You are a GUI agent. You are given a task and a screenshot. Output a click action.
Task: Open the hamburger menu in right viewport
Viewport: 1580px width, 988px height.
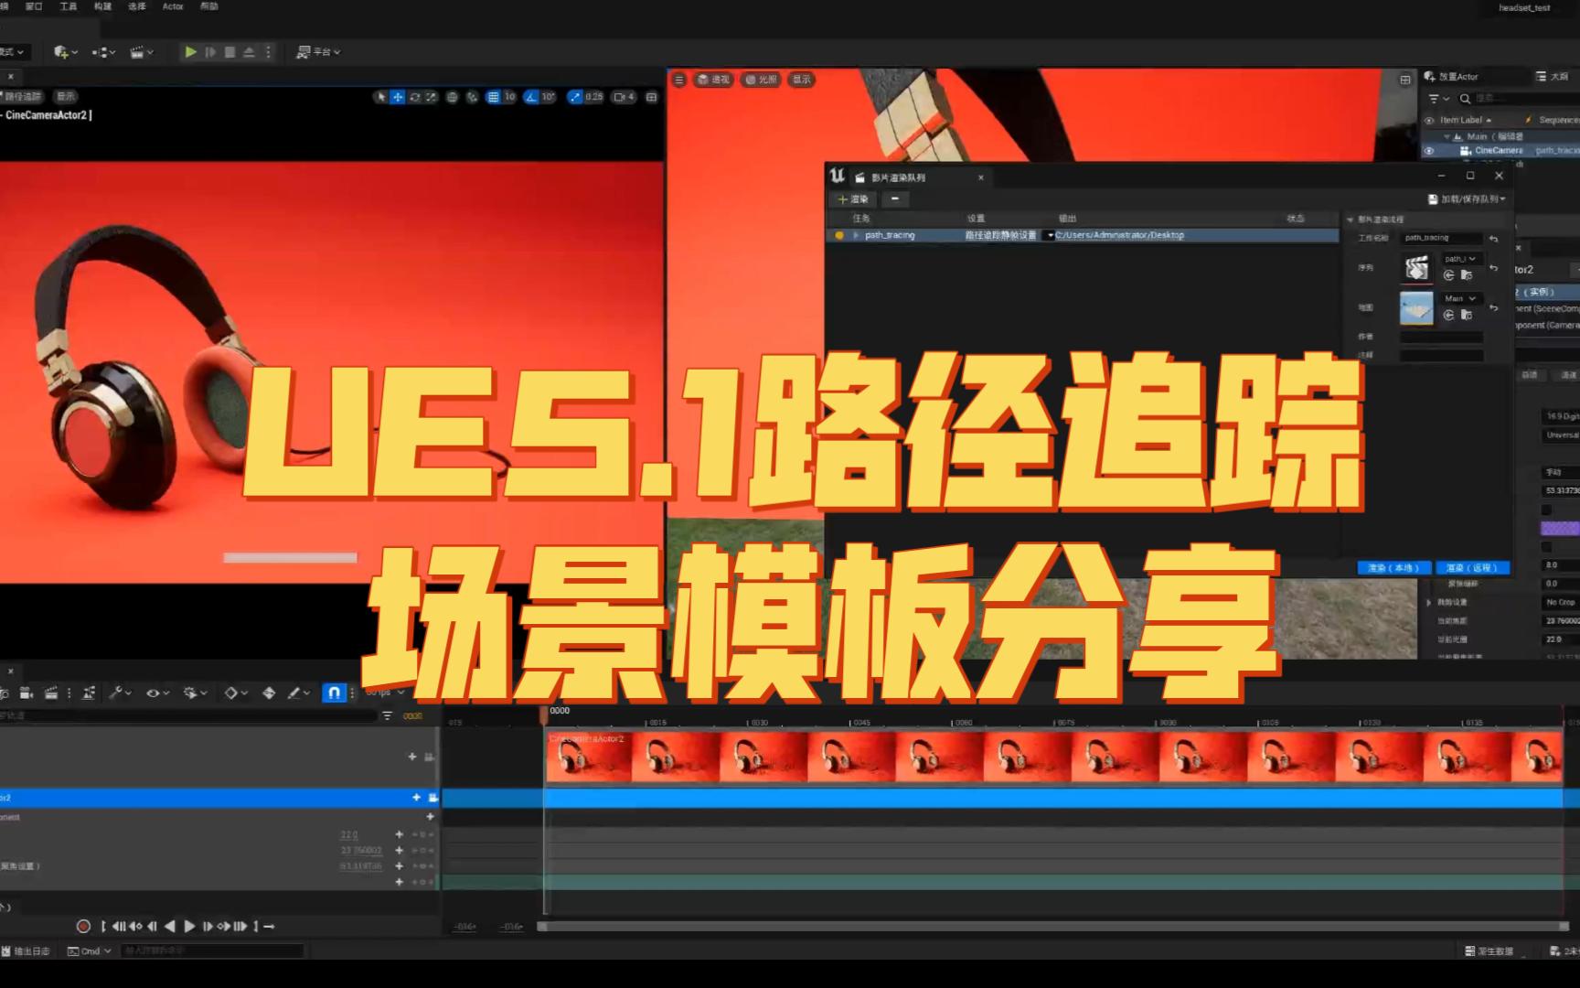click(678, 80)
